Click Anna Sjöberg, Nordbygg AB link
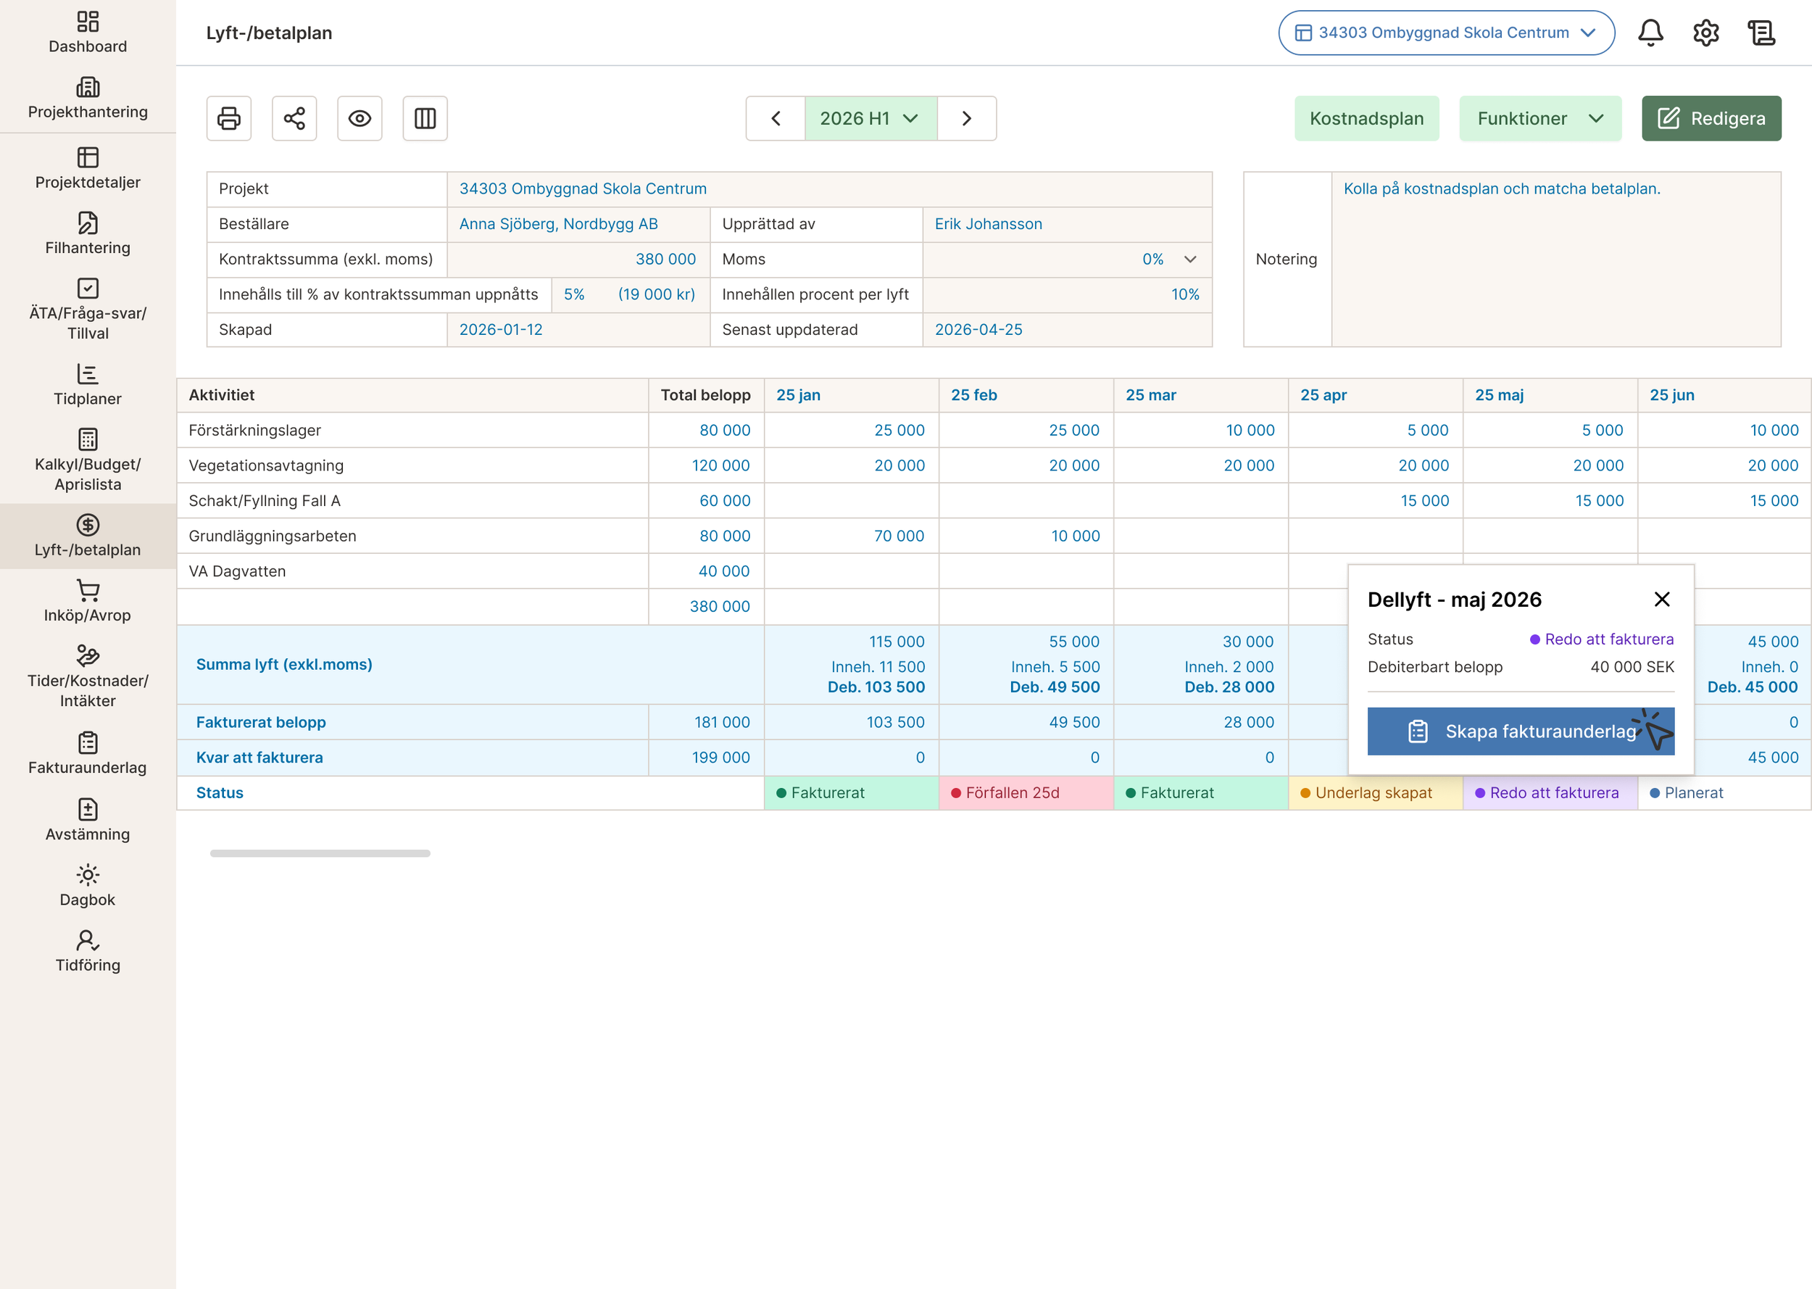 point(559,224)
